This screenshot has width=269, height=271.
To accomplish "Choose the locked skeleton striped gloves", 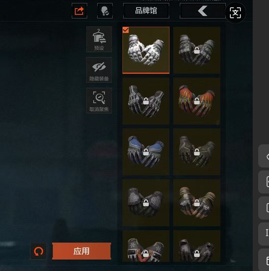I will tap(146, 101).
